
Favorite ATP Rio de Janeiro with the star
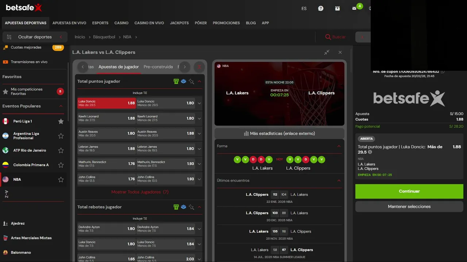click(61, 150)
